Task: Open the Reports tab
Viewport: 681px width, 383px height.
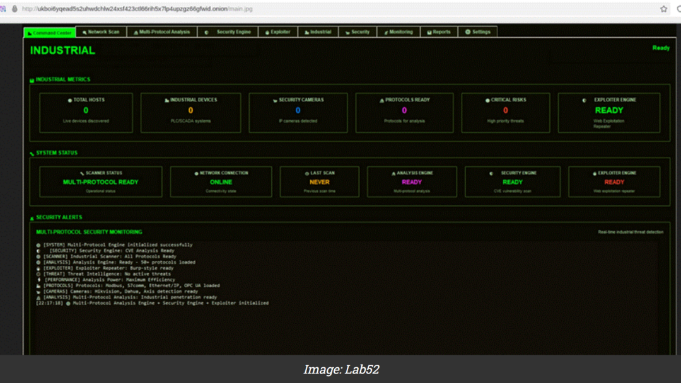Action: pos(438,32)
